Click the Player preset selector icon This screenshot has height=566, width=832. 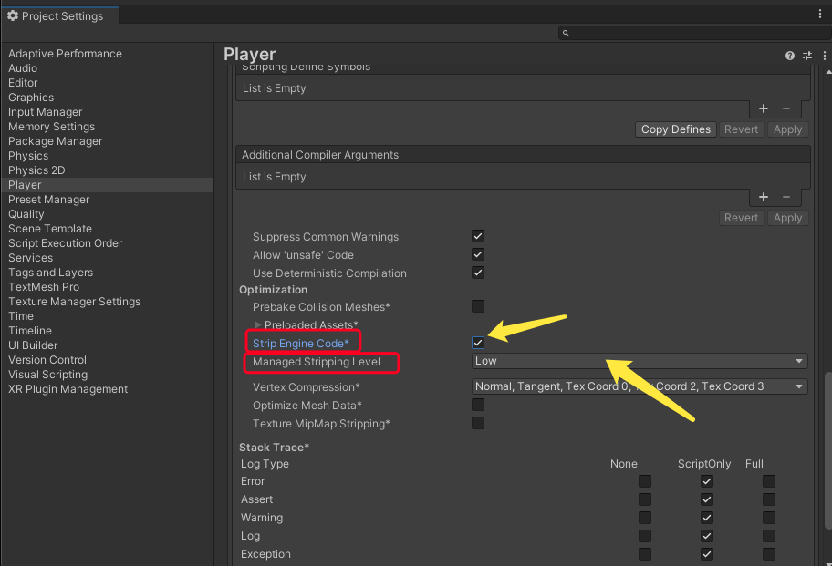[807, 56]
